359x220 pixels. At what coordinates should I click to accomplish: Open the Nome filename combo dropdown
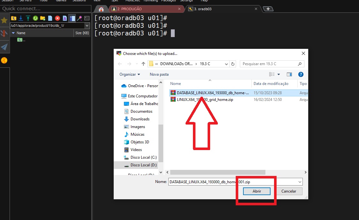(x=300, y=182)
